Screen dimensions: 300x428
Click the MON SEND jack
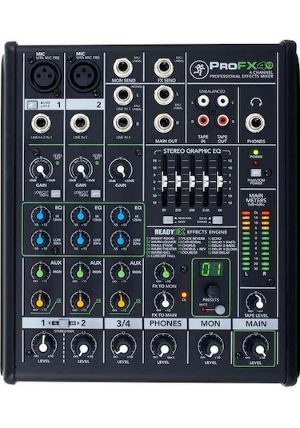click(x=123, y=67)
